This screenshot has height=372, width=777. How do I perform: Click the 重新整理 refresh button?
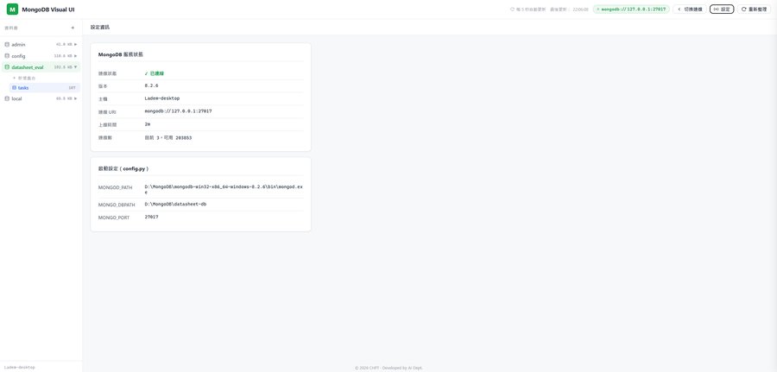click(755, 9)
